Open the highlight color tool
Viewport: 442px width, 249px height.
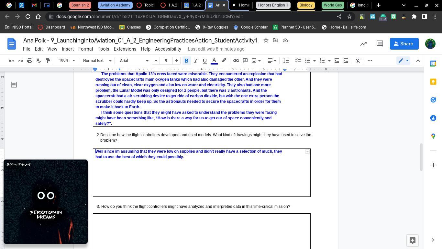pyautogui.click(x=224, y=61)
